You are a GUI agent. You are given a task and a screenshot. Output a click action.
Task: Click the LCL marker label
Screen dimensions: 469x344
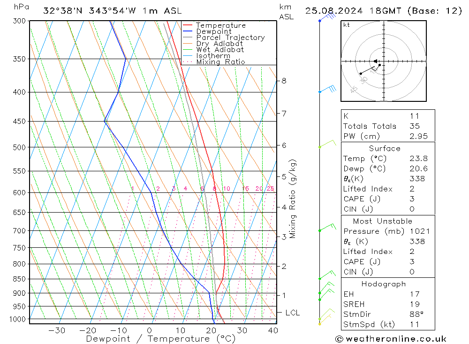pyautogui.click(x=292, y=313)
